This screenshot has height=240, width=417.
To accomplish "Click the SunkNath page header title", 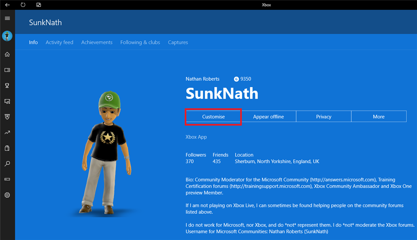I will tap(45, 23).
